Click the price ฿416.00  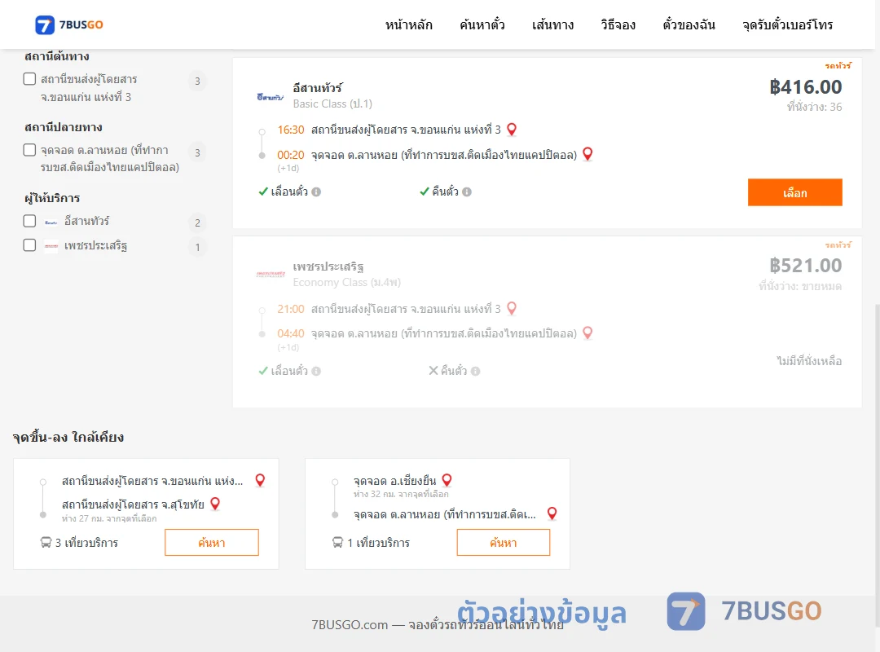[805, 87]
